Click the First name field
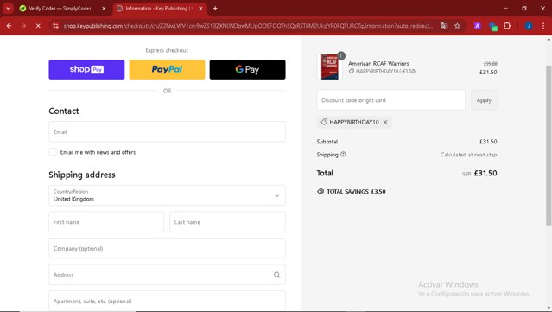Viewport: 552px width, 312px height. point(106,222)
